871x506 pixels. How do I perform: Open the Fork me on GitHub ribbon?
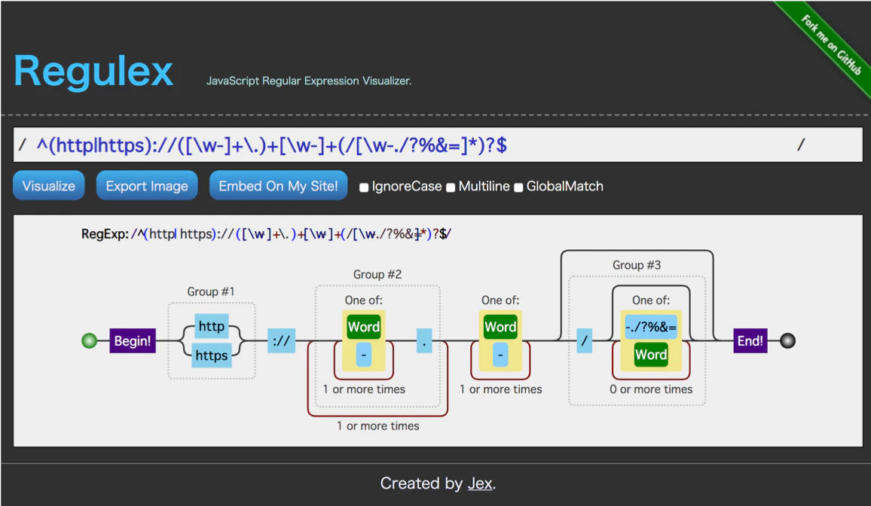830,44
